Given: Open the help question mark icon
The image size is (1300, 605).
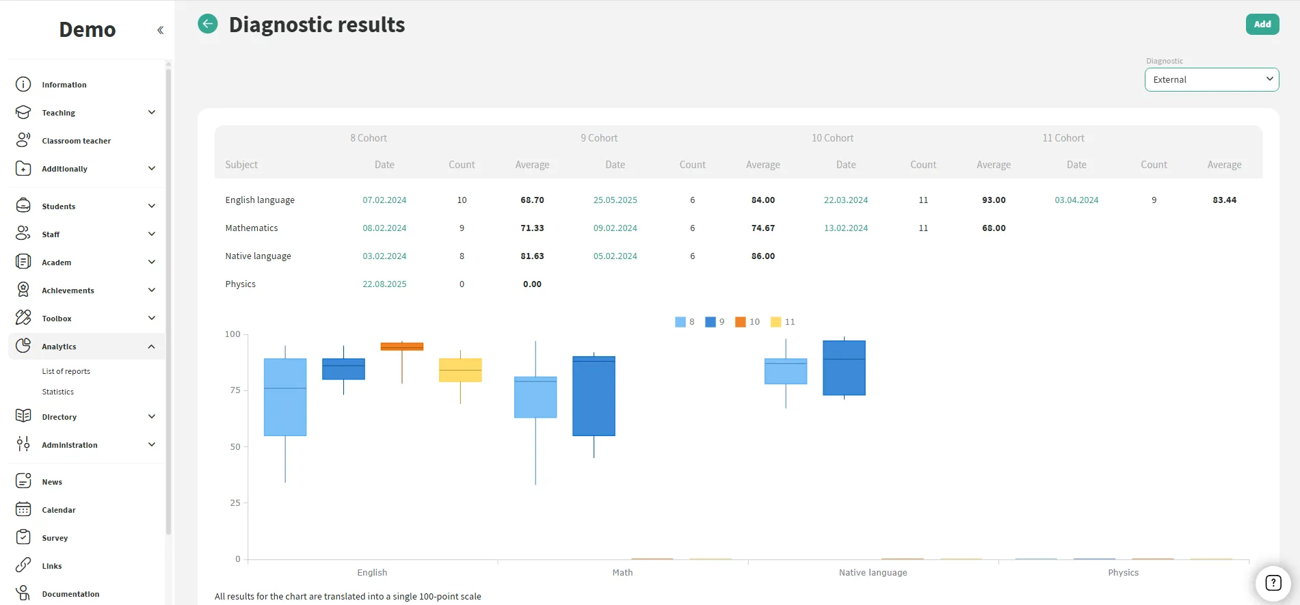Looking at the screenshot, I should click(x=1273, y=582).
